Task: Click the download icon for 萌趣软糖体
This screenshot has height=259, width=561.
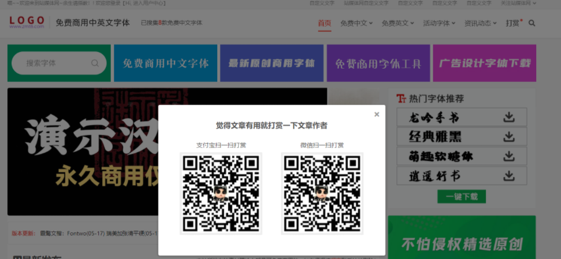Action: point(508,156)
